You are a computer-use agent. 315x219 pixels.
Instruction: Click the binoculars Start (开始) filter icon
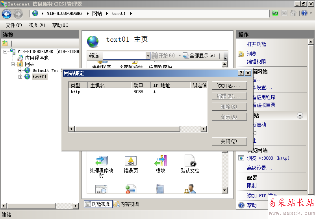pos(155,55)
